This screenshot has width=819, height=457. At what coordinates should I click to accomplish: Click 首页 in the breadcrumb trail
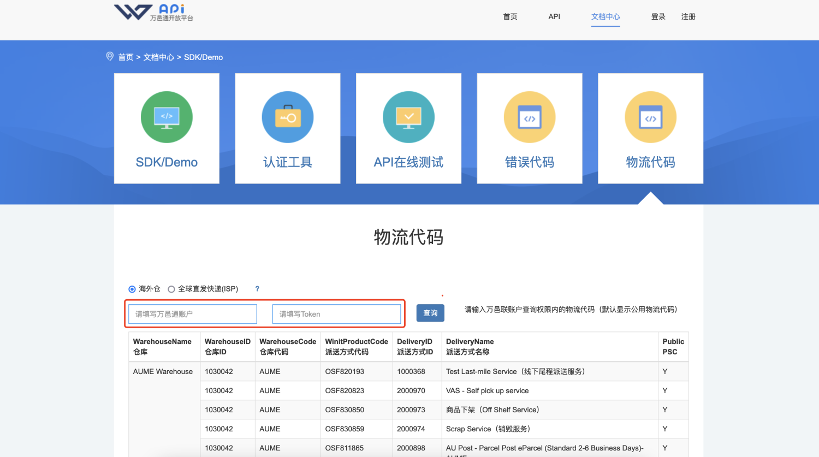coord(126,57)
